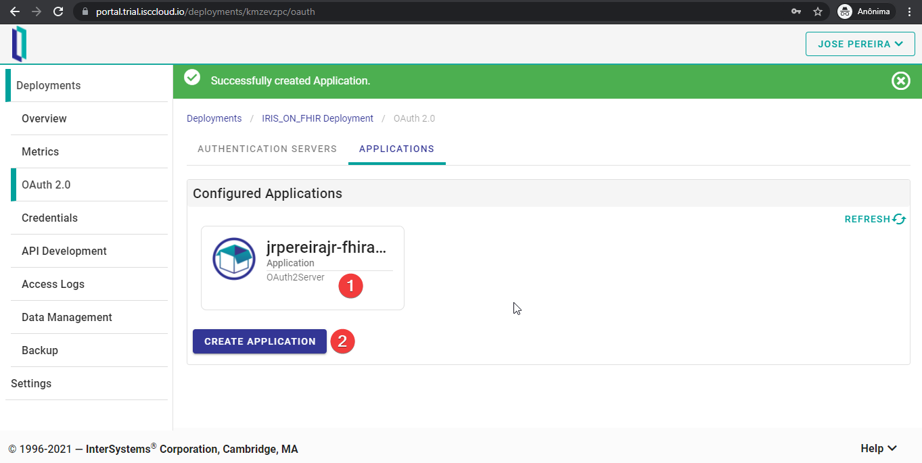
Task: Click OAuth 2.0 breadcrumb text
Action: pos(414,118)
